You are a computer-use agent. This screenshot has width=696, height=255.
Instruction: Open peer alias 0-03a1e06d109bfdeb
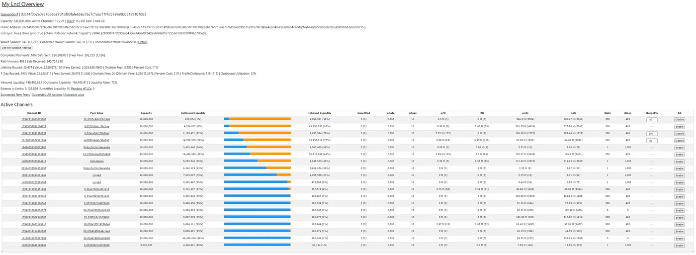coord(96,134)
